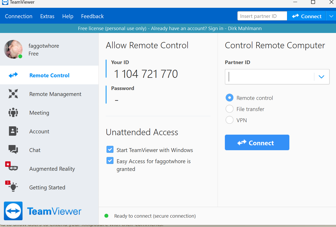This screenshot has height=227, width=336.
Task: Toggle the Easy Access granted checkbox
Action: [x=110, y=161]
